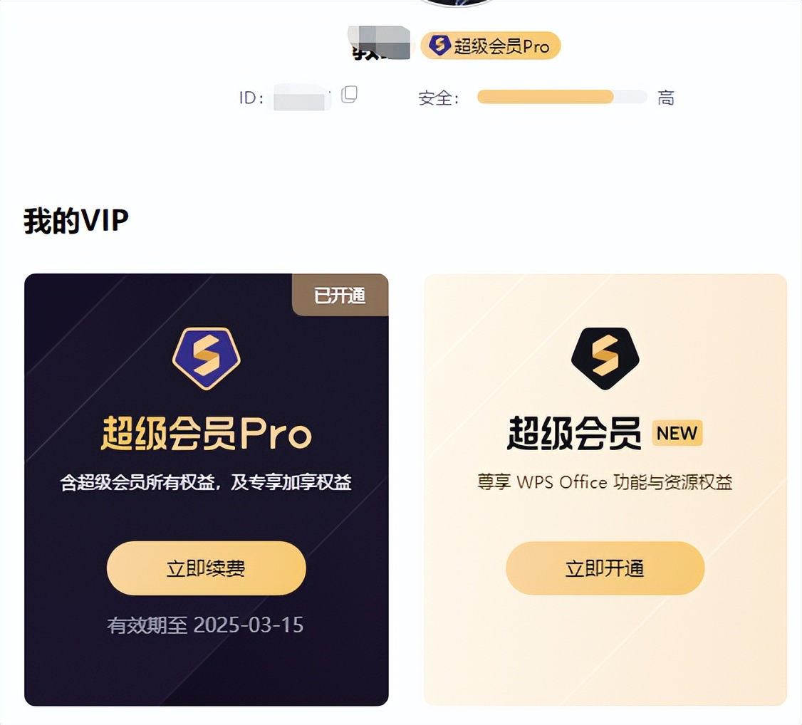Click the purple Super Member Pro pentagon logo
The width and height of the screenshot is (802, 725).
(206, 358)
